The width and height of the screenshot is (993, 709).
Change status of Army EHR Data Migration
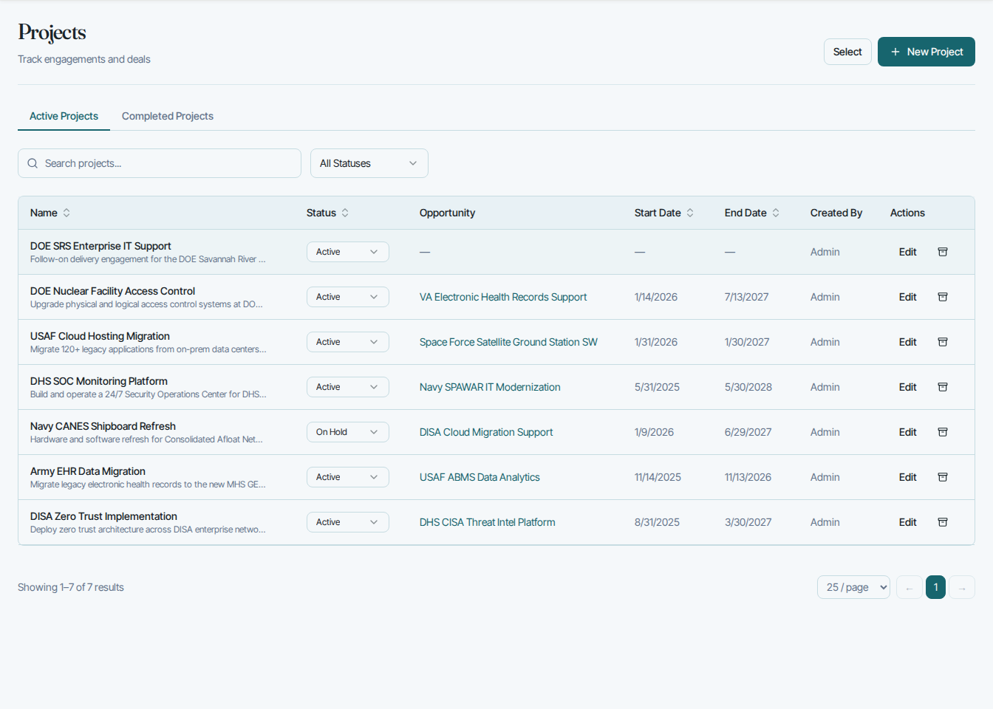click(348, 477)
